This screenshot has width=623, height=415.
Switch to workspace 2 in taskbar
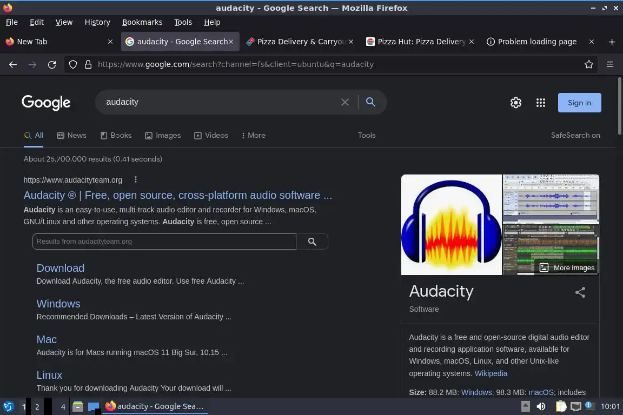37,407
